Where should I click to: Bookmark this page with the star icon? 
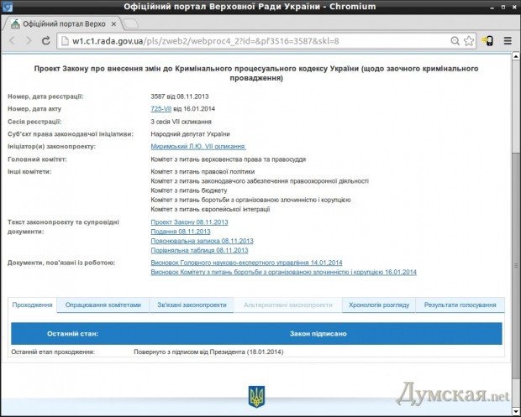tap(466, 39)
